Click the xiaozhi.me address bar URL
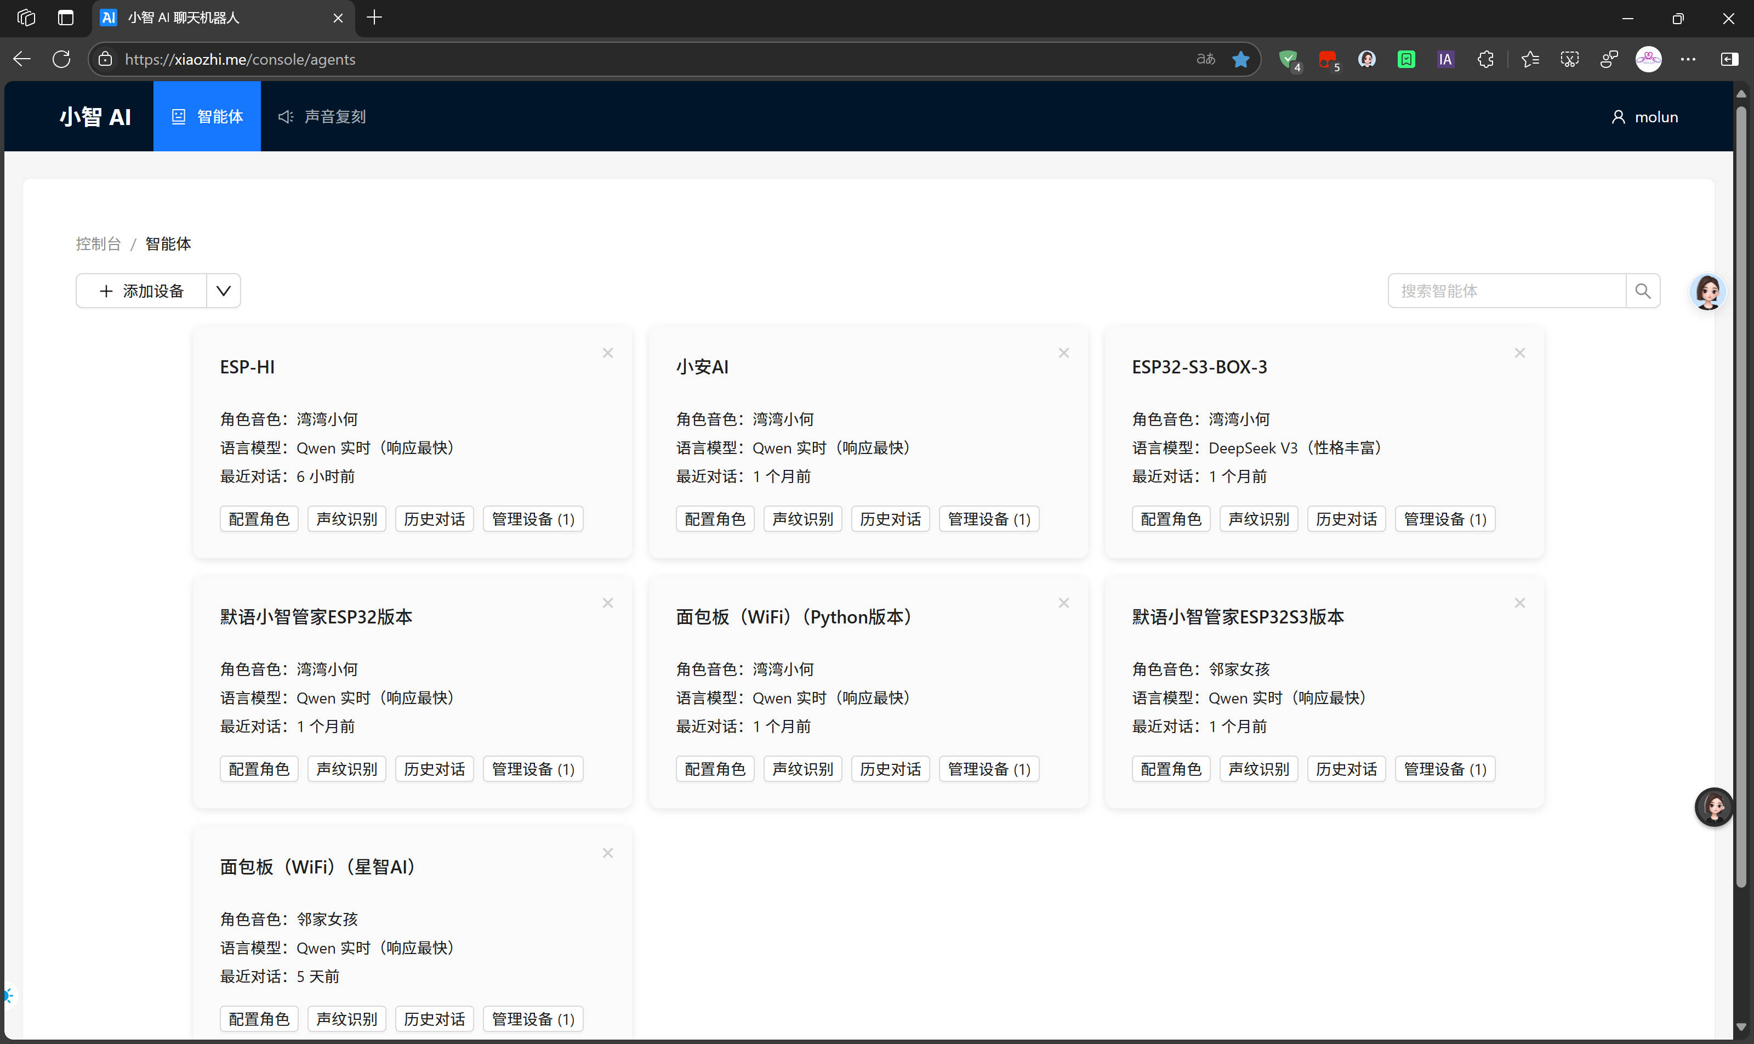Image resolution: width=1754 pixels, height=1044 pixels. 240,59
